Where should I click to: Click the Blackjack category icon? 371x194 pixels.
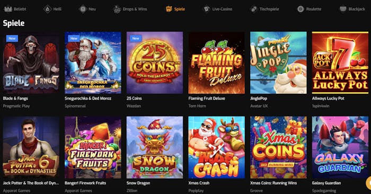coord(343,9)
